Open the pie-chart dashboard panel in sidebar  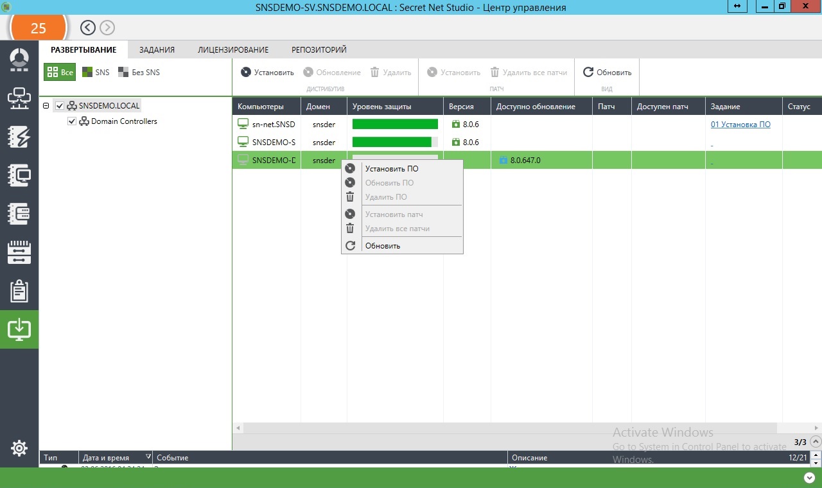19,60
